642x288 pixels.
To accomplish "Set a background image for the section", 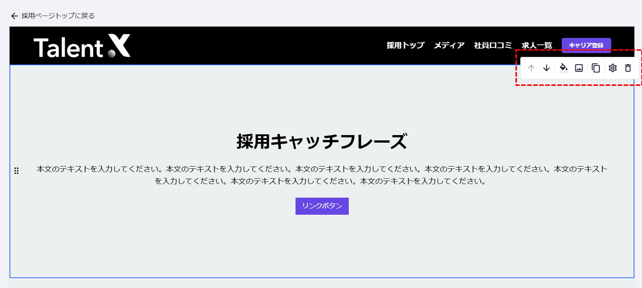I will pyautogui.click(x=579, y=68).
